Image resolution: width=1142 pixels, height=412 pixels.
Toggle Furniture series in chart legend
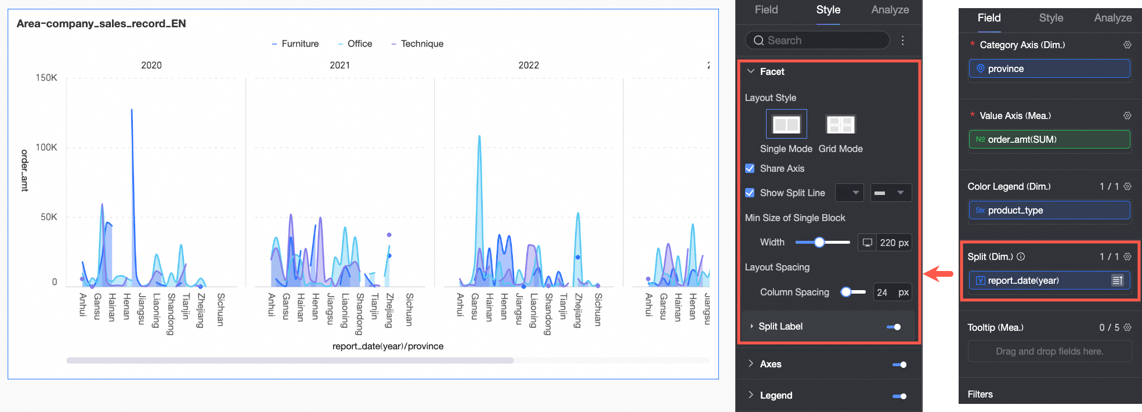click(x=295, y=44)
